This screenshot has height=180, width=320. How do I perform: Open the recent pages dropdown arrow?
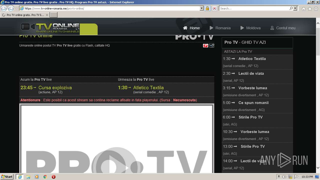16,8
